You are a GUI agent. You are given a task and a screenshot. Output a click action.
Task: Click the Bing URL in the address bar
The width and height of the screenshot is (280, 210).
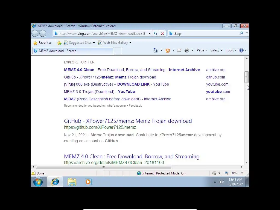103,34
